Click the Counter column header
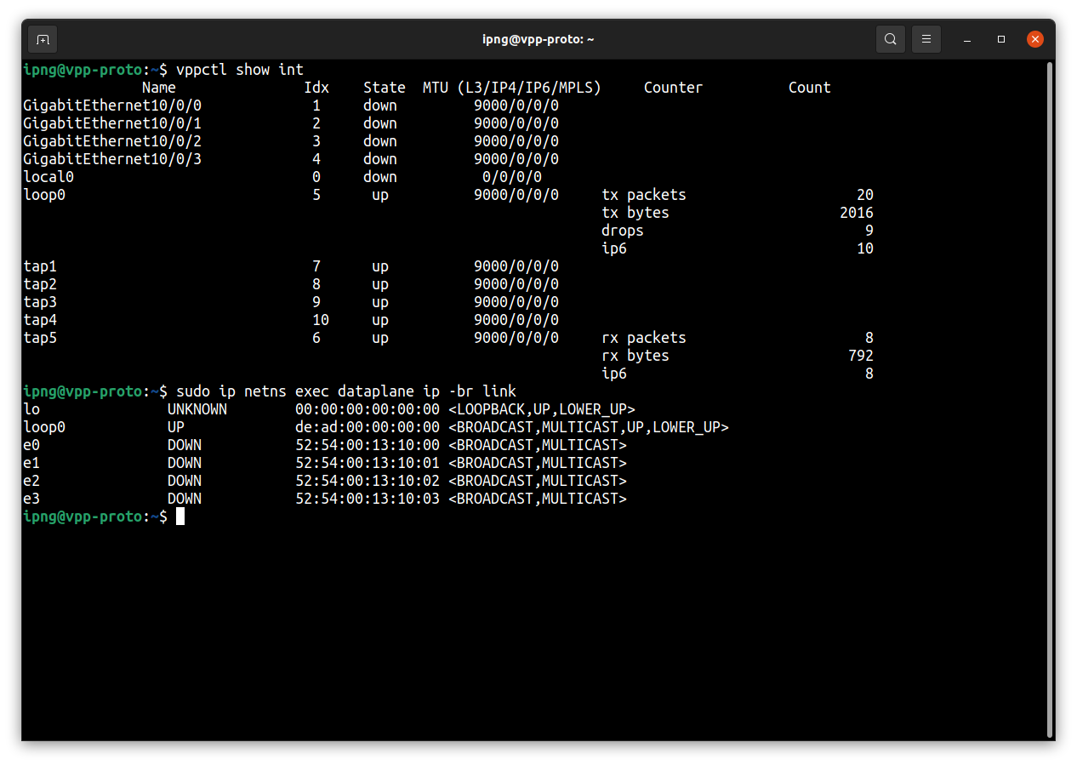The height and width of the screenshot is (765, 1077). click(x=673, y=88)
